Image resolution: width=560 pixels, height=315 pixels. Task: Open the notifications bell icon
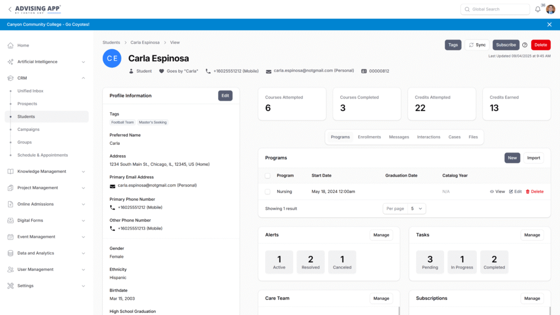[538, 9]
